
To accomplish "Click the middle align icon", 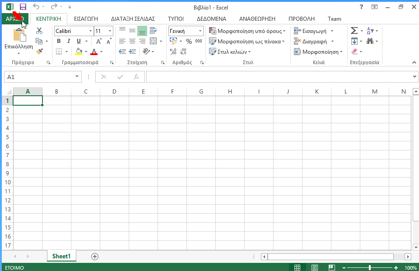I will tap(132, 31).
